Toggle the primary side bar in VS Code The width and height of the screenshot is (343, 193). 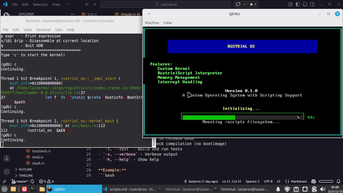pos(298,4)
